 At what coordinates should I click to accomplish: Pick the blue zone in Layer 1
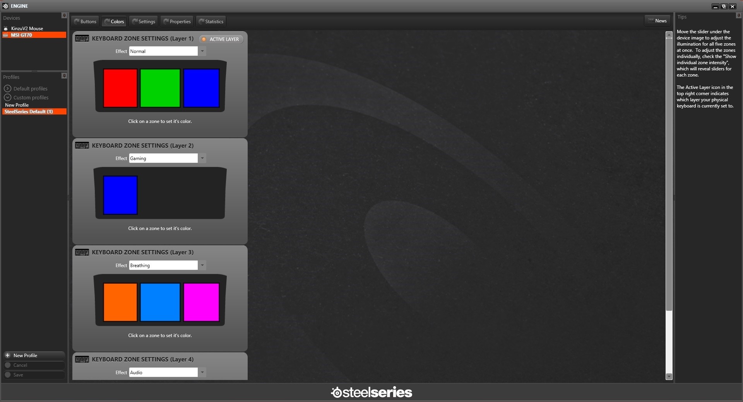click(201, 88)
